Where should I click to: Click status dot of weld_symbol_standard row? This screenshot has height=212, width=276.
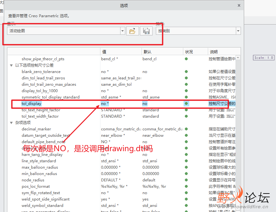pyautogui.click(x=186, y=206)
